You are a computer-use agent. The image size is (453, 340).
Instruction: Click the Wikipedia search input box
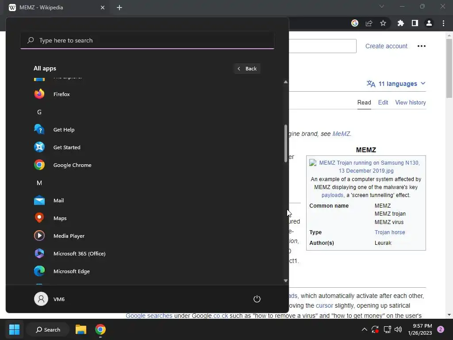[x=322, y=46]
